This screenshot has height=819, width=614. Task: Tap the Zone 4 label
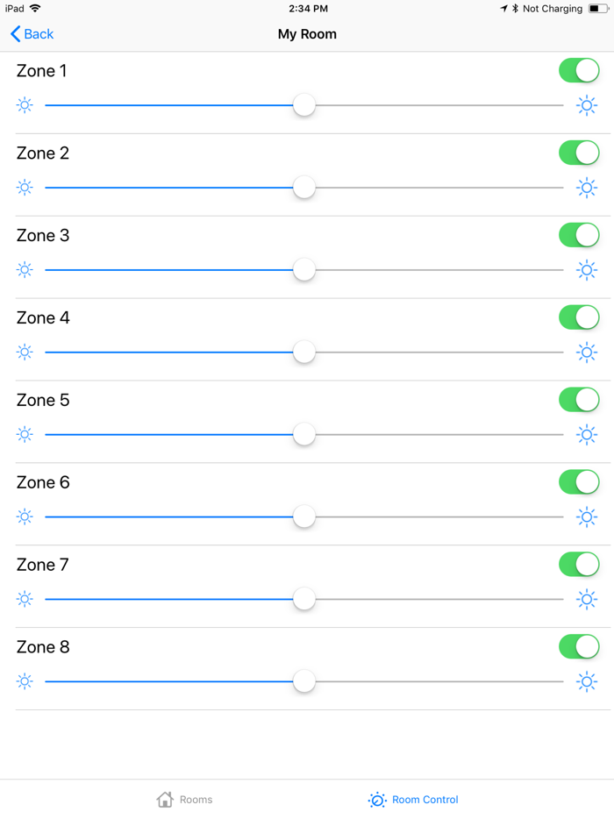click(43, 318)
